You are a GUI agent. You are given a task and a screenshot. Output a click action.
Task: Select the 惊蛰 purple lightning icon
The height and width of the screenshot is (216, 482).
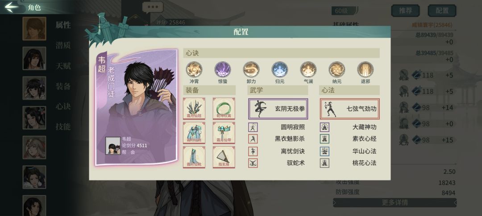pyautogui.click(x=223, y=69)
